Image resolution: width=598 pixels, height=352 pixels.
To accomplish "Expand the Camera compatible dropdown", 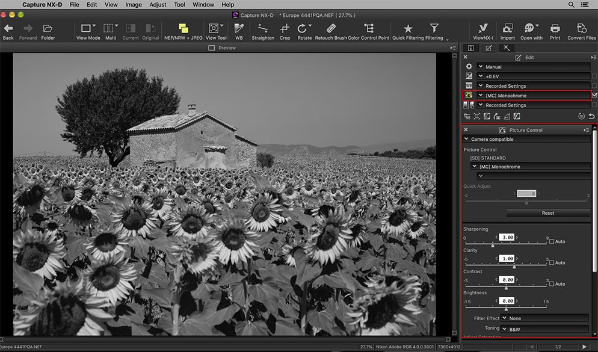I will (x=526, y=139).
